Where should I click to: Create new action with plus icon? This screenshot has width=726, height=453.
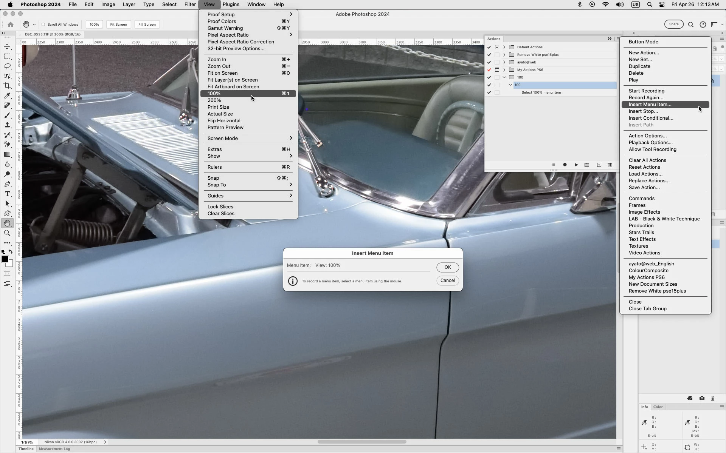pos(599,165)
